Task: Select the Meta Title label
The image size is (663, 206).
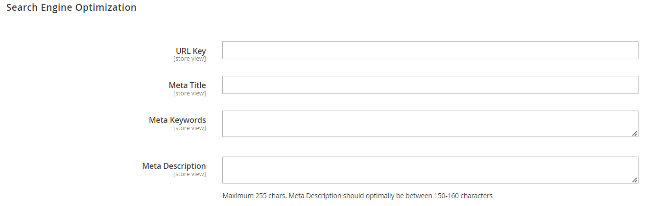Action: 187,85
